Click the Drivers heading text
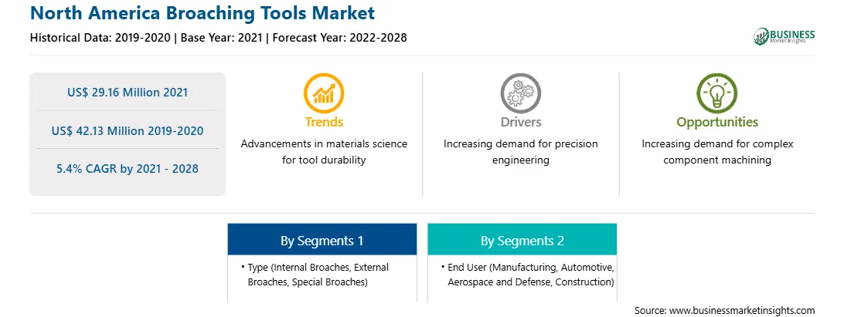 pos(520,122)
